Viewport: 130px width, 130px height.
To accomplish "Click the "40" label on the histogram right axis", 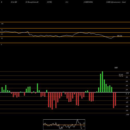I will [127, 86].
